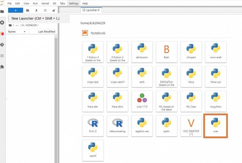Launch the cmor-era5 notebook kernel
The width and height of the screenshot is (242, 163).
point(216,52)
